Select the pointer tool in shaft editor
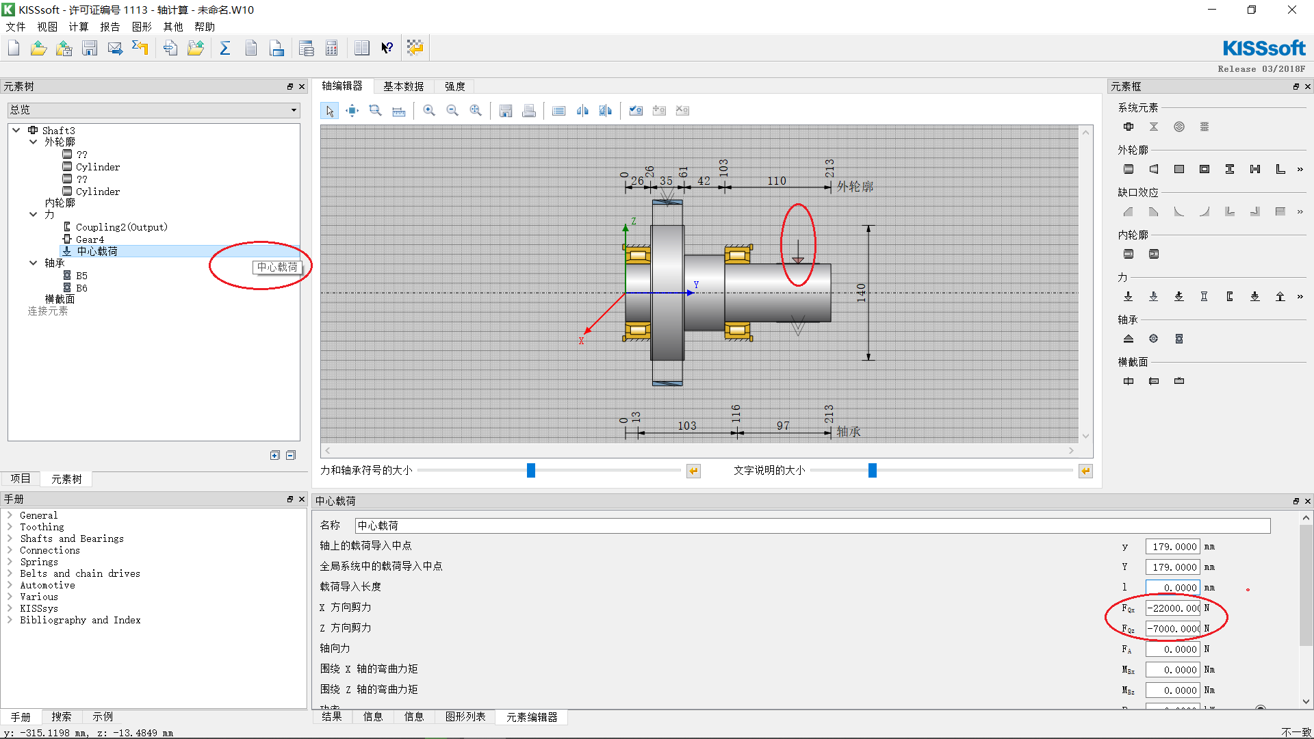This screenshot has width=1314, height=739. 329,111
